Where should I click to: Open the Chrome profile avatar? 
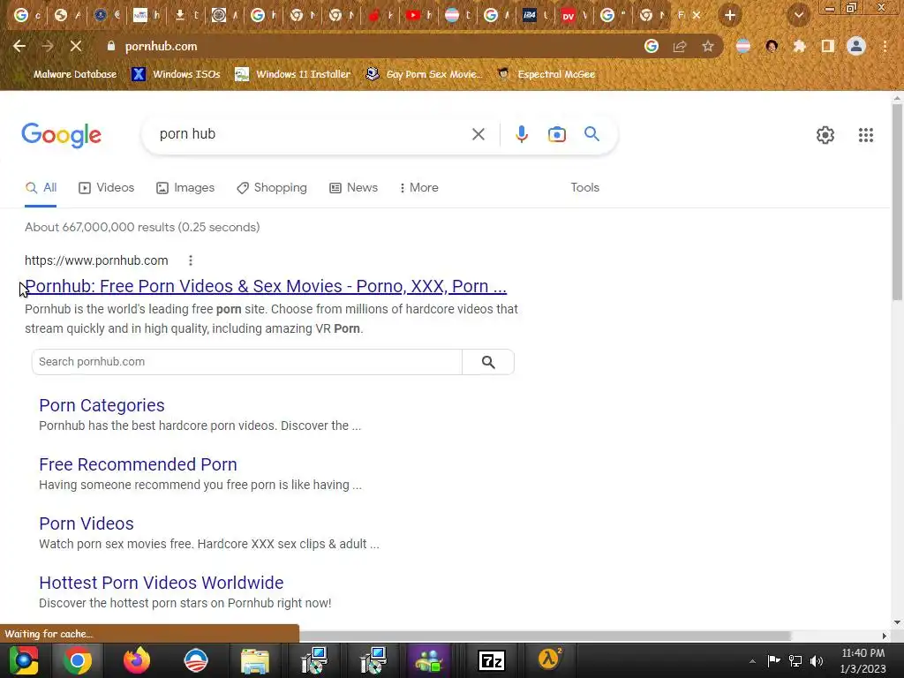point(856,46)
